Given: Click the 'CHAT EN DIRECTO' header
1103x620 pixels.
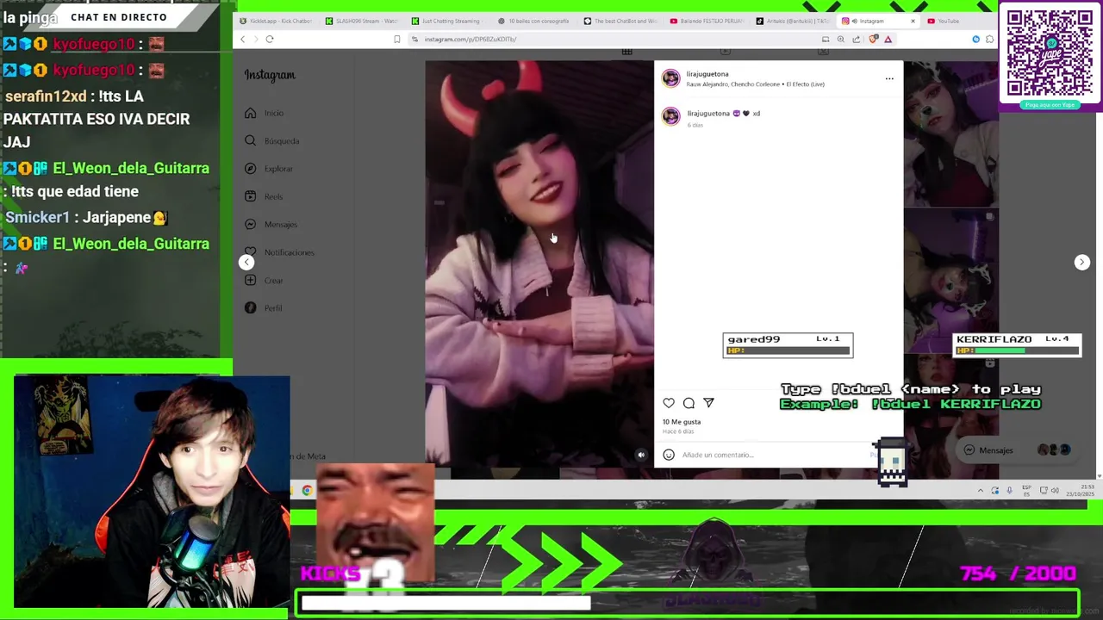Looking at the screenshot, I should point(119,17).
